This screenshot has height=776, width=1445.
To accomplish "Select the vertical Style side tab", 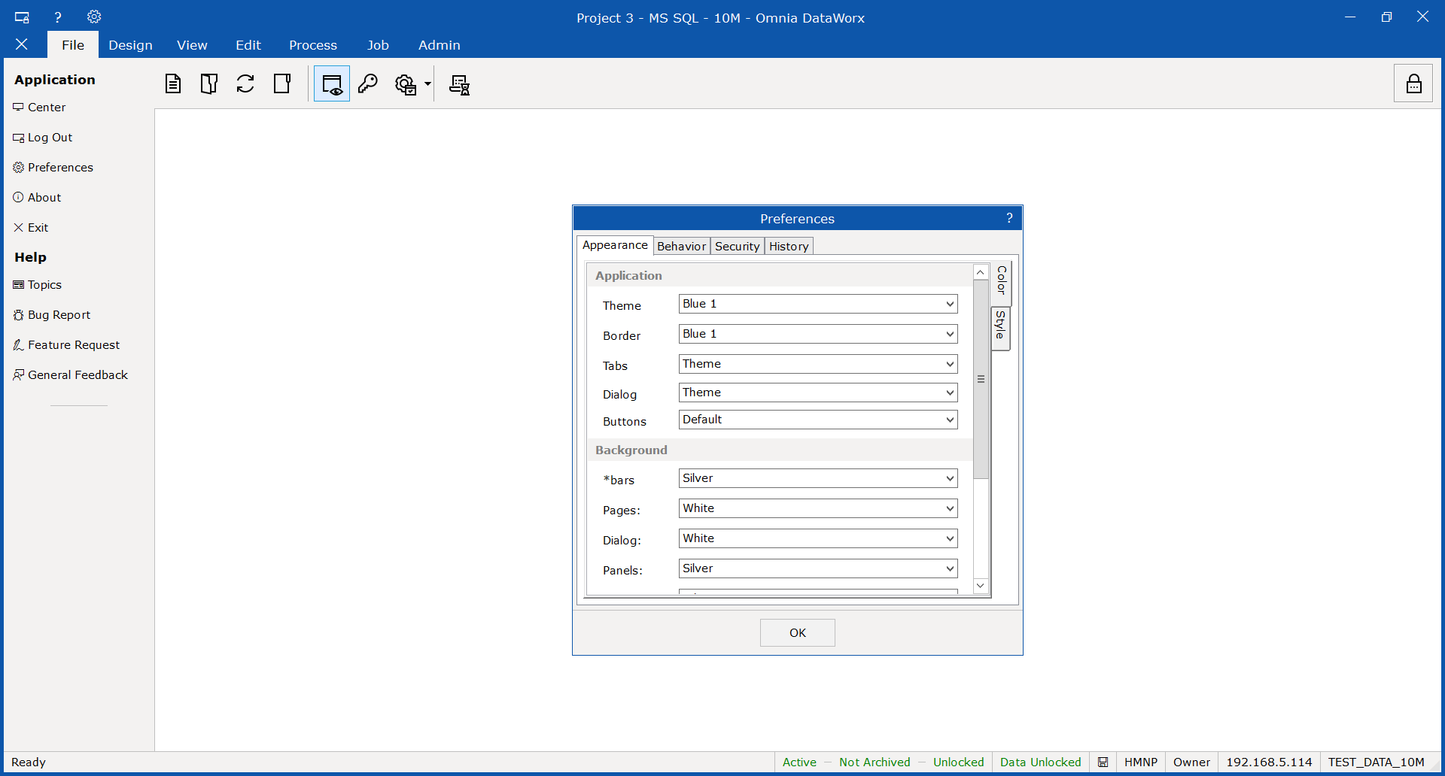I will tap(1000, 327).
